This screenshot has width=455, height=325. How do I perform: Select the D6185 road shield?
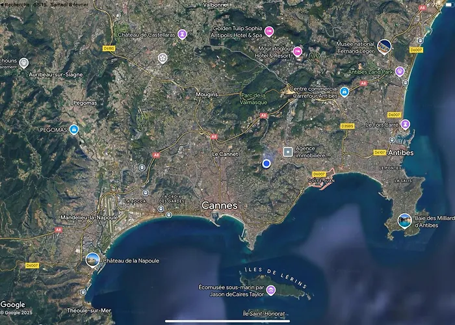tap(109, 49)
